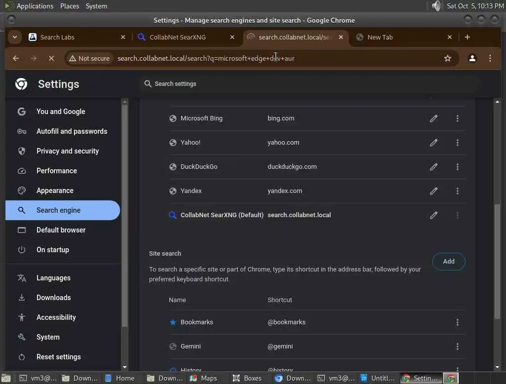Click the Bookmarks star icon row
Screen dimensions: 506x384
coord(172,322)
